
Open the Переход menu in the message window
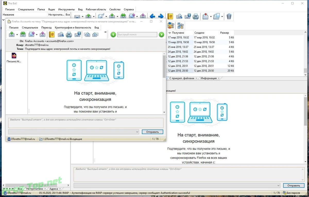point(46,27)
